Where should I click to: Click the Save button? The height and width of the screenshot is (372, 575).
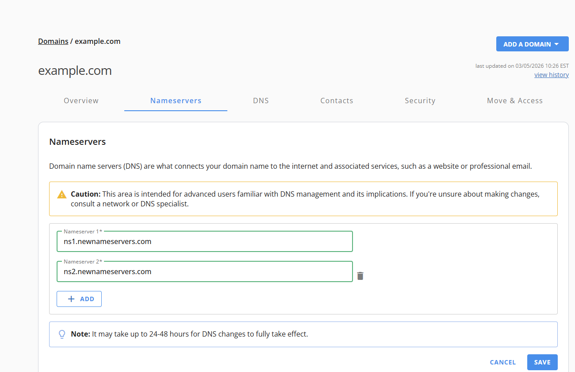[542, 362]
